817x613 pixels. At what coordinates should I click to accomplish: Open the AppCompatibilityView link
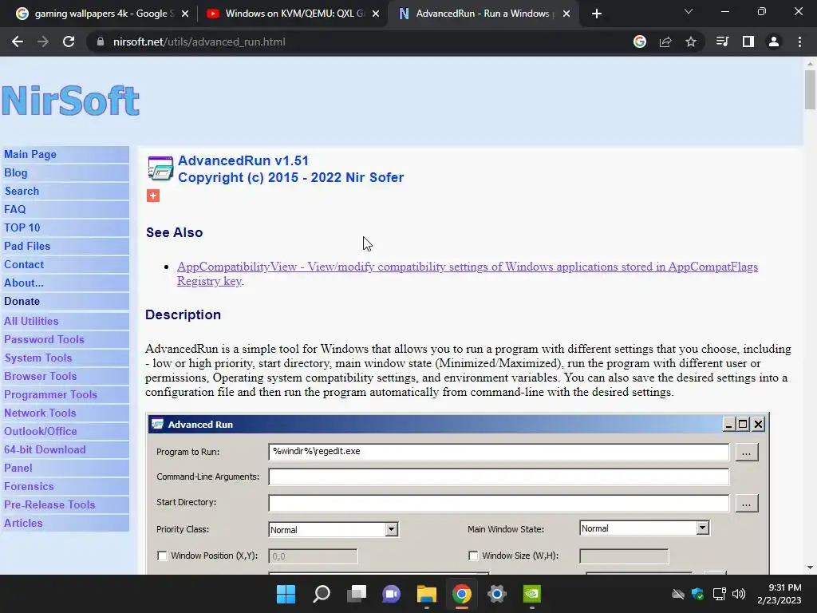468,274
